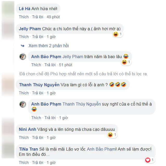Click the '49 phút' timestamp on Lê Hà's comment
This screenshot has width=166, height=166.
click(x=53, y=17)
